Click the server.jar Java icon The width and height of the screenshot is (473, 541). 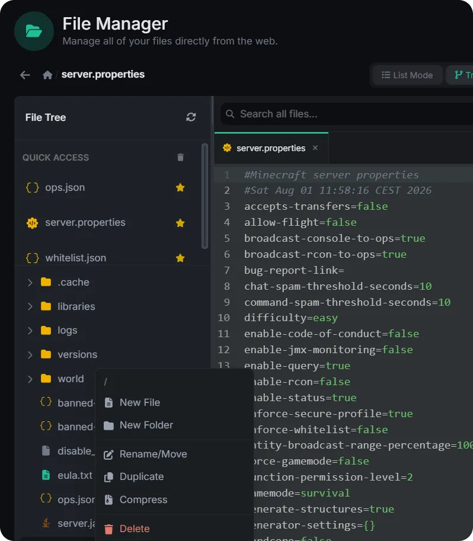point(46,523)
